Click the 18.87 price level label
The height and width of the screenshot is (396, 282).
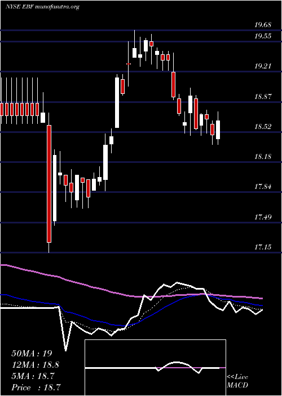point(263,97)
